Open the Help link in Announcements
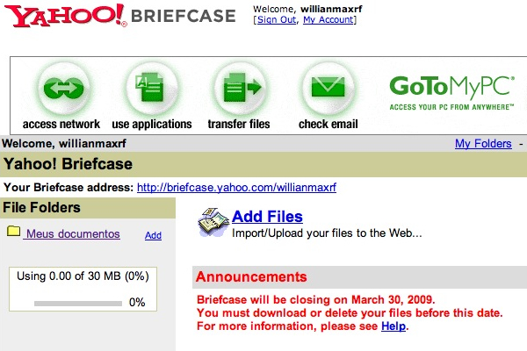This screenshot has height=351, width=527. click(393, 326)
